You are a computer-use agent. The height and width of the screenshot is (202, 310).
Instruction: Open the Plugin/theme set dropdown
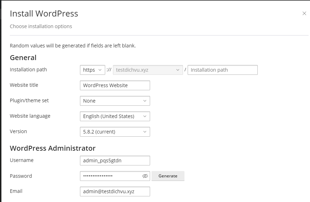click(x=115, y=101)
